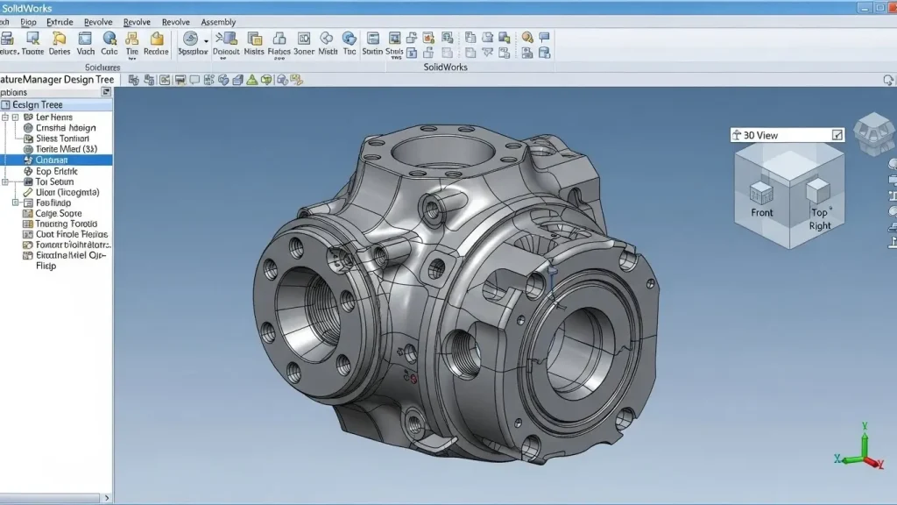
Task: Collapse the Top Setup tree branch
Action: point(4,181)
